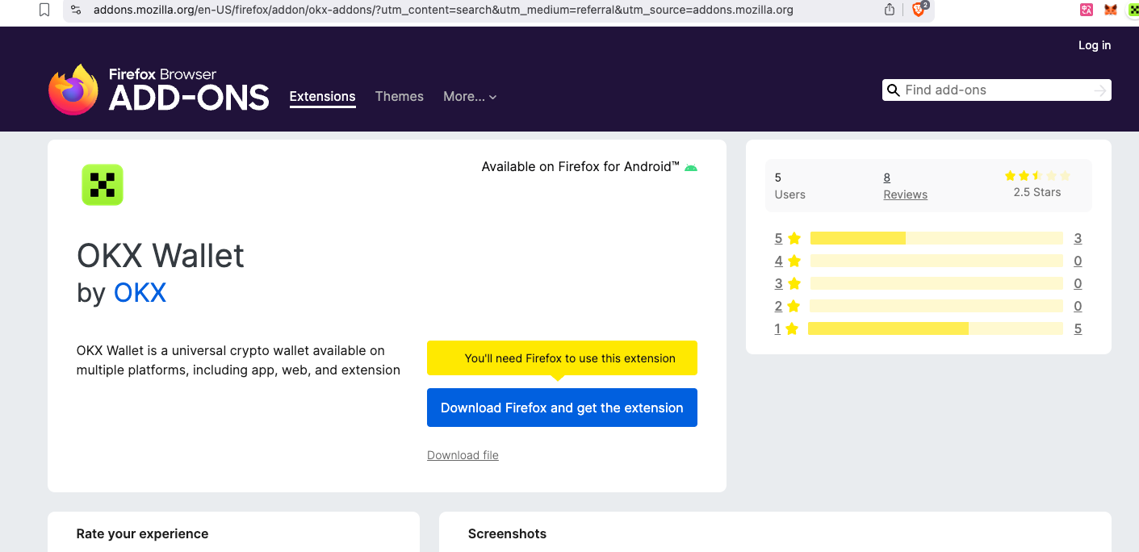Open the Brave Shields icon
The height and width of the screenshot is (552, 1139).
coord(919,10)
